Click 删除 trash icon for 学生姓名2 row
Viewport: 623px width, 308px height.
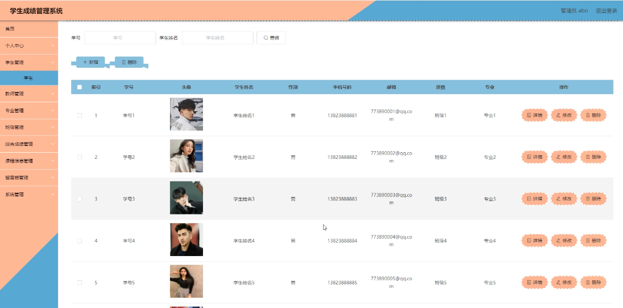point(588,157)
